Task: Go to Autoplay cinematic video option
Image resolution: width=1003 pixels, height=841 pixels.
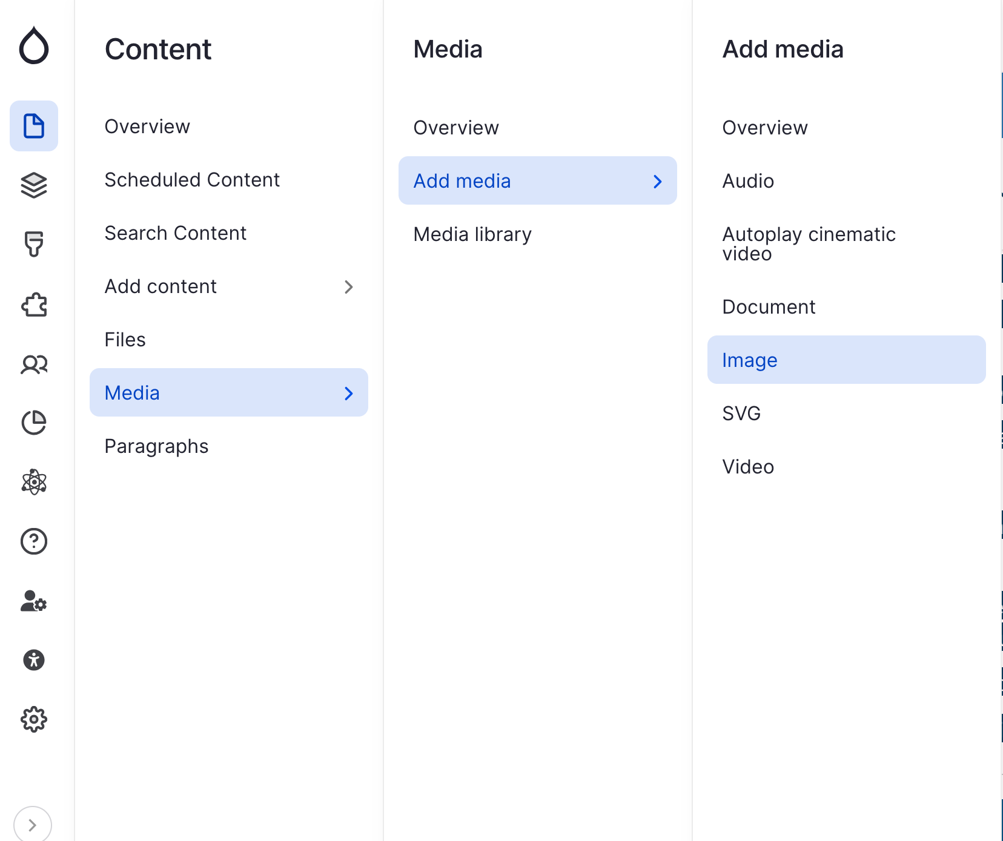Action: click(x=809, y=243)
